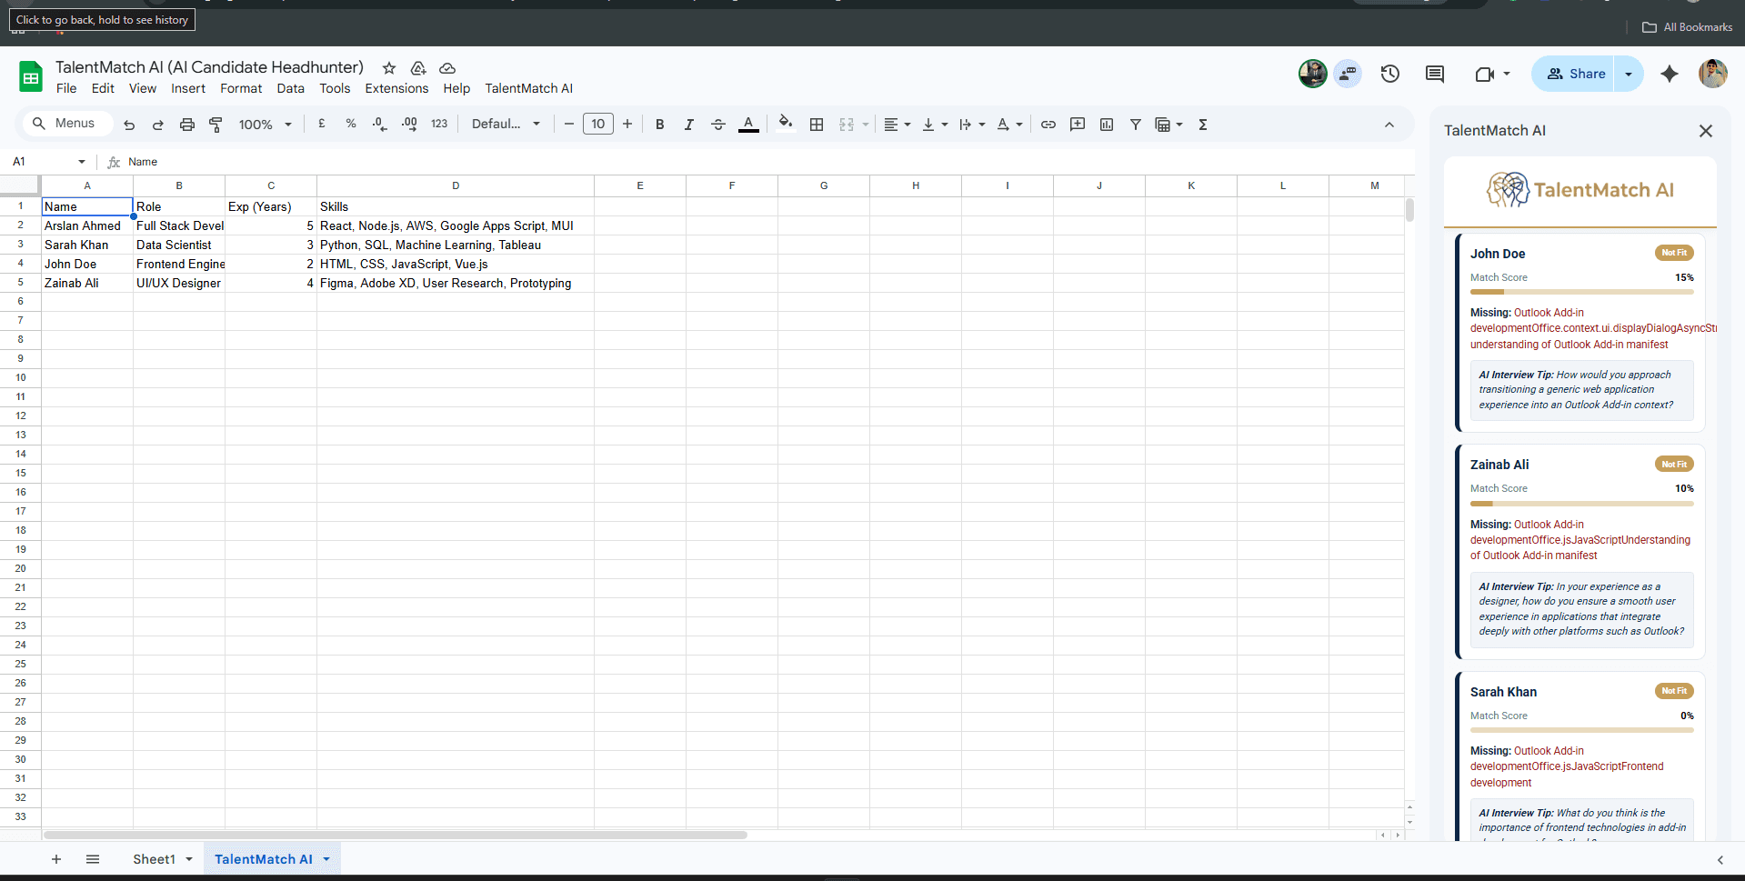Image resolution: width=1745 pixels, height=881 pixels.
Task: Open vertical align dropdown
Action: [935, 125]
